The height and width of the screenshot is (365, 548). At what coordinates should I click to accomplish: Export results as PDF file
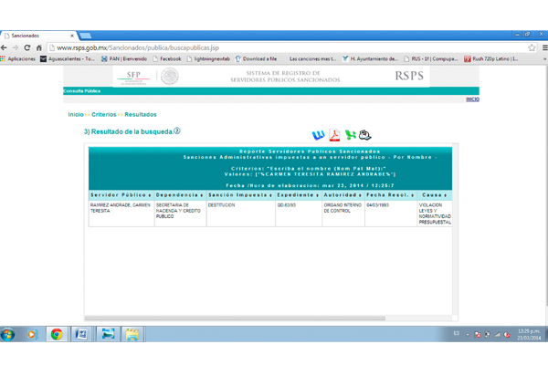[x=334, y=136]
